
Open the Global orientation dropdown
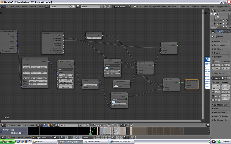[x=88, y=137]
